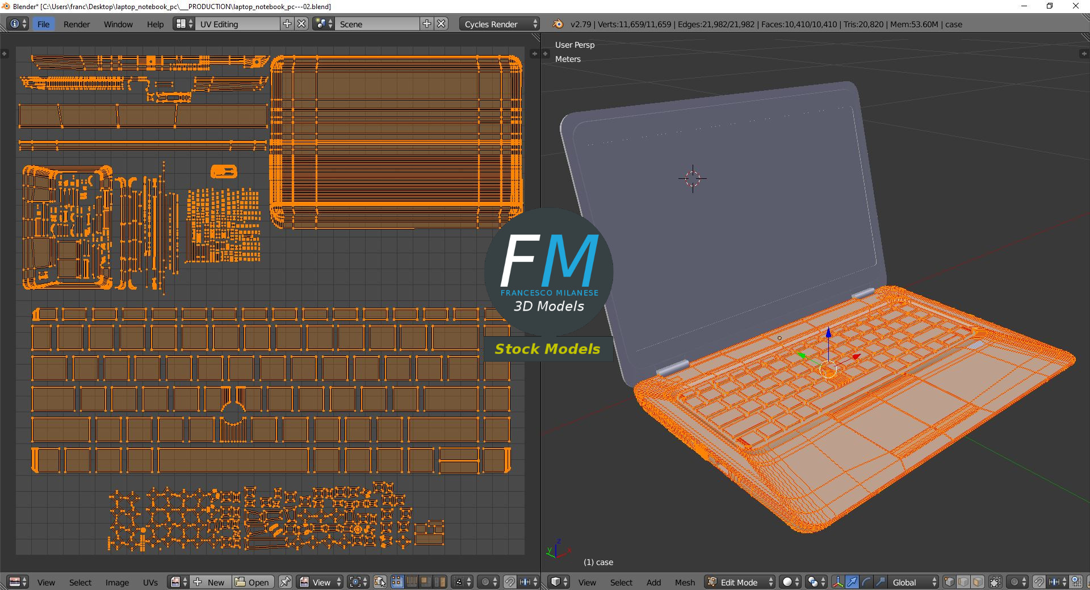Open the Help menu

pyautogui.click(x=155, y=24)
